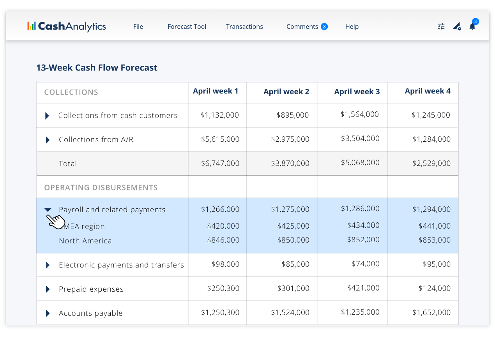Image resolution: width=495 pixels, height=338 pixels.
Task: Select the North America sub-row
Action: [x=85, y=241]
